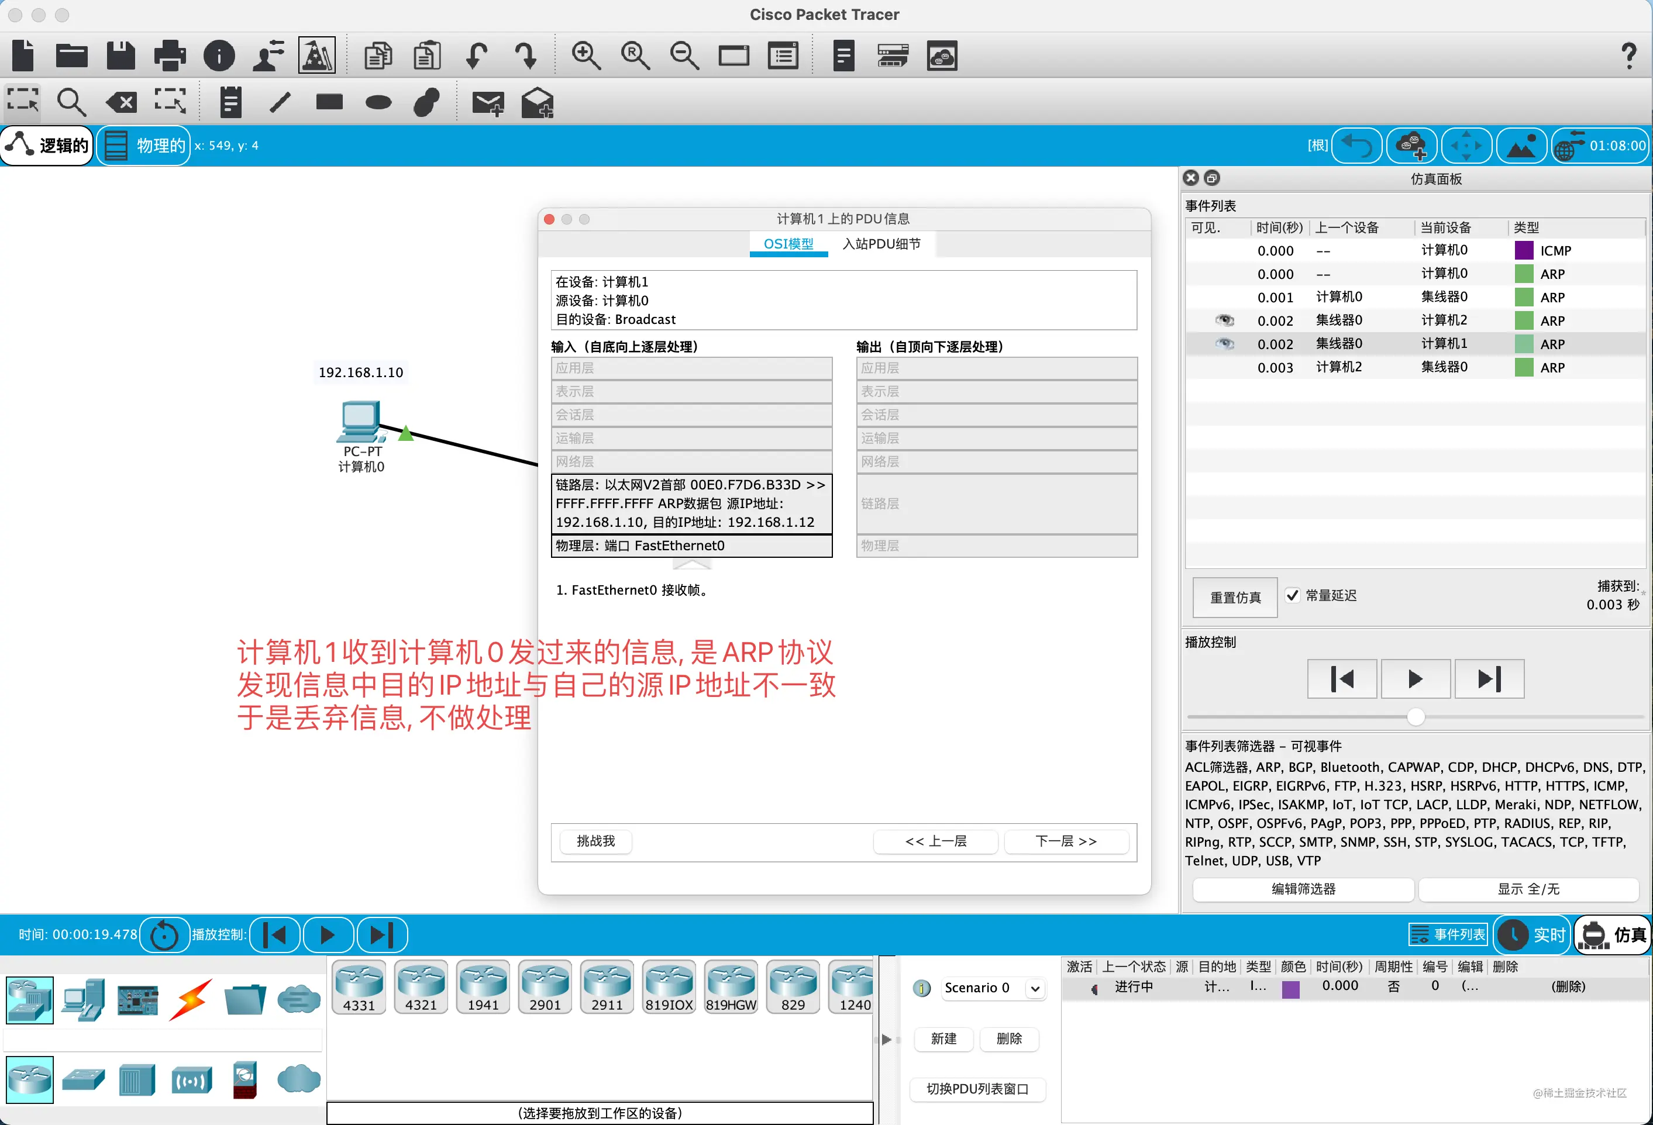Click the Paste clipboard icon
1653x1125 pixels.
428,56
